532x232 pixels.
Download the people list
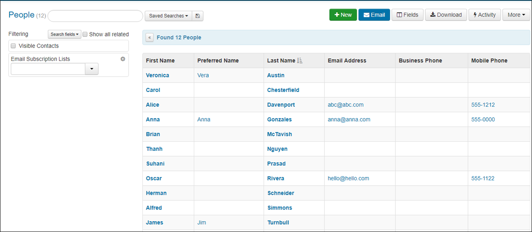[x=446, y=15]
